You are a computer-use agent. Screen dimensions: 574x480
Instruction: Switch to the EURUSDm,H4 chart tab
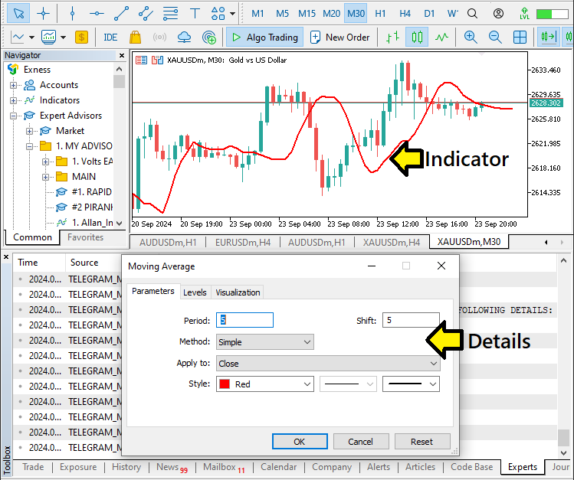(x=243, y=243)
